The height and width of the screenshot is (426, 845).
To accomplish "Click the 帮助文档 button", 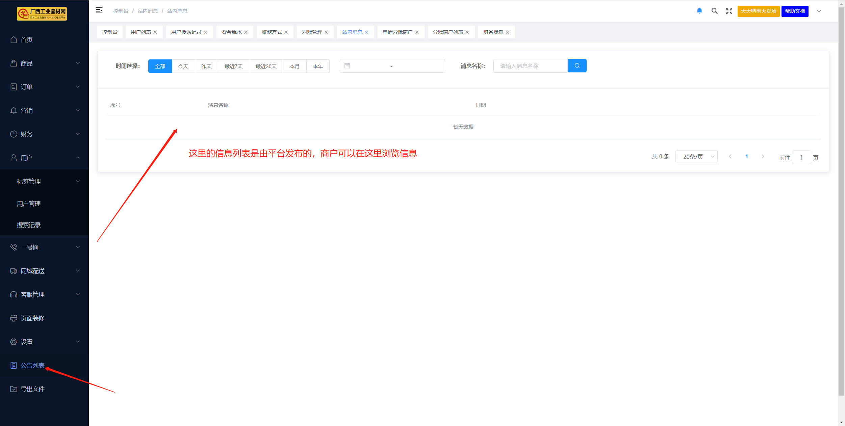I will [795, 11].
